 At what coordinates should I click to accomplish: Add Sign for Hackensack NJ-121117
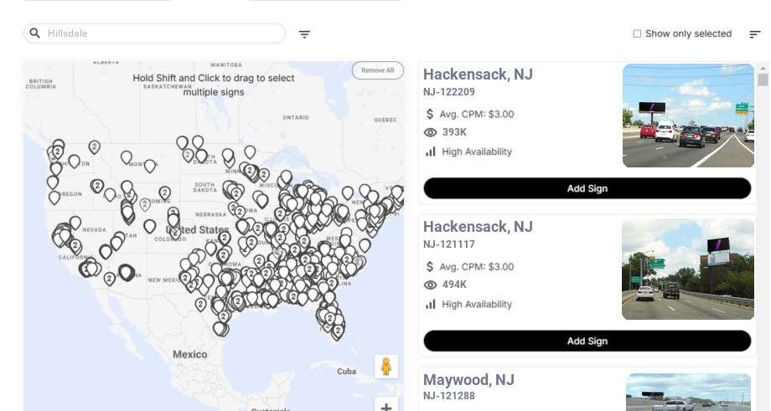(587, 341)
